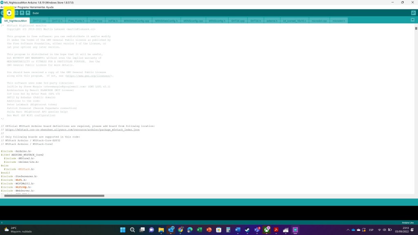Image resolution: width=418 pixels, height=235 pixels.
Task: Open the Arduino IDE taskbar icon
Action: 296,230
